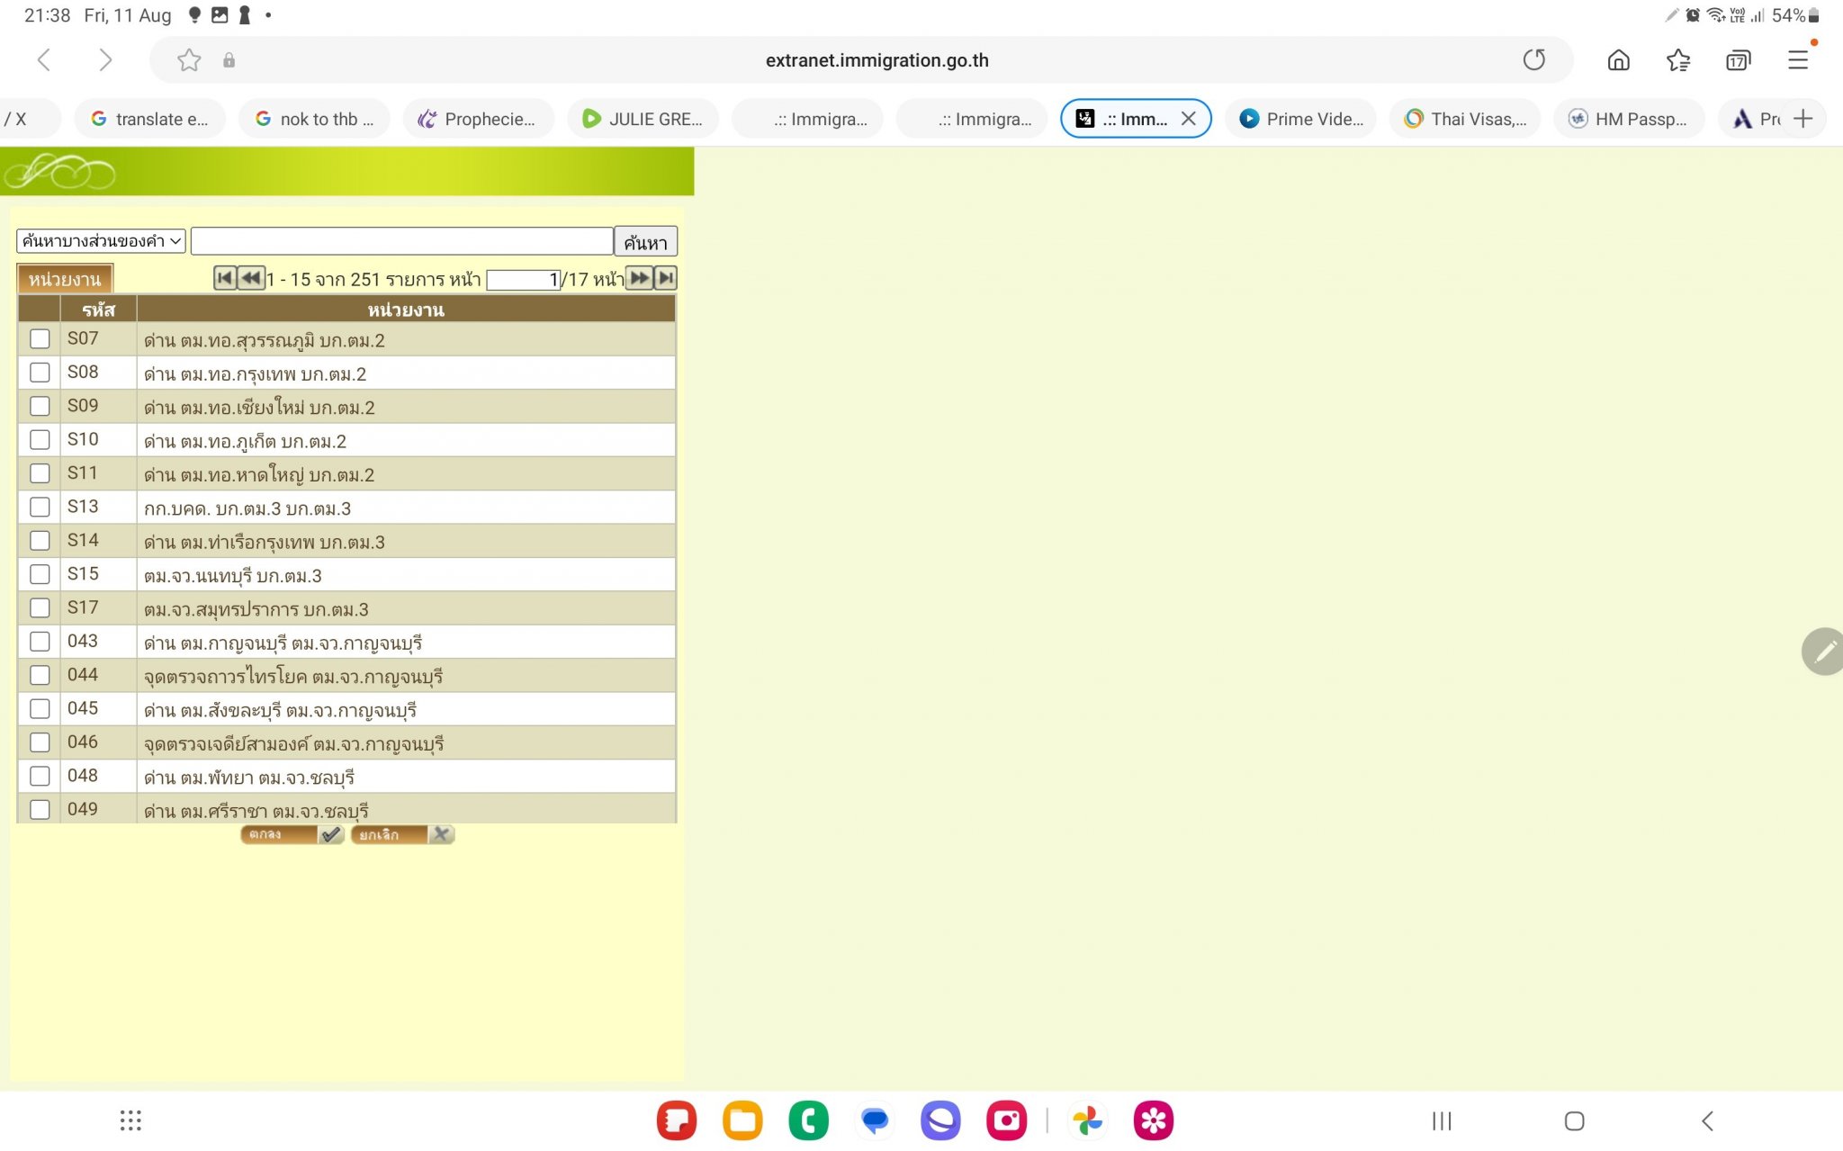This screenshot has height=1151, width=1843.
Task: Open a new browser tab
Action: [1803, 119]
